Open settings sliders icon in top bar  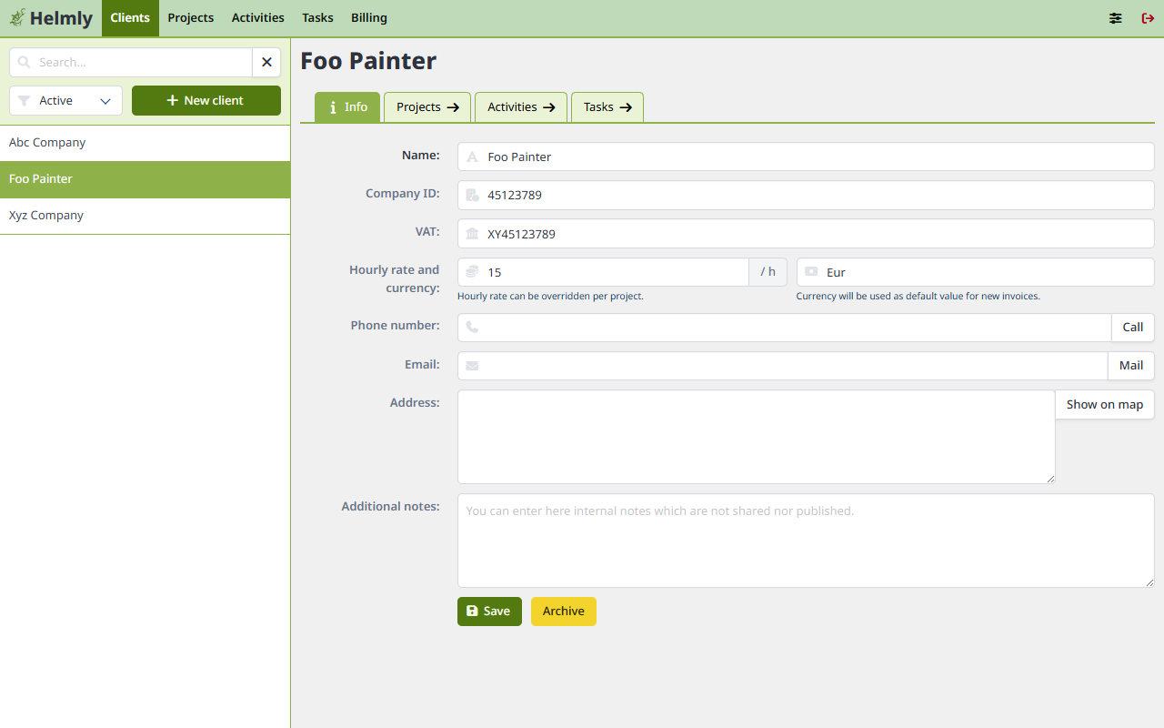[1116, 18]
